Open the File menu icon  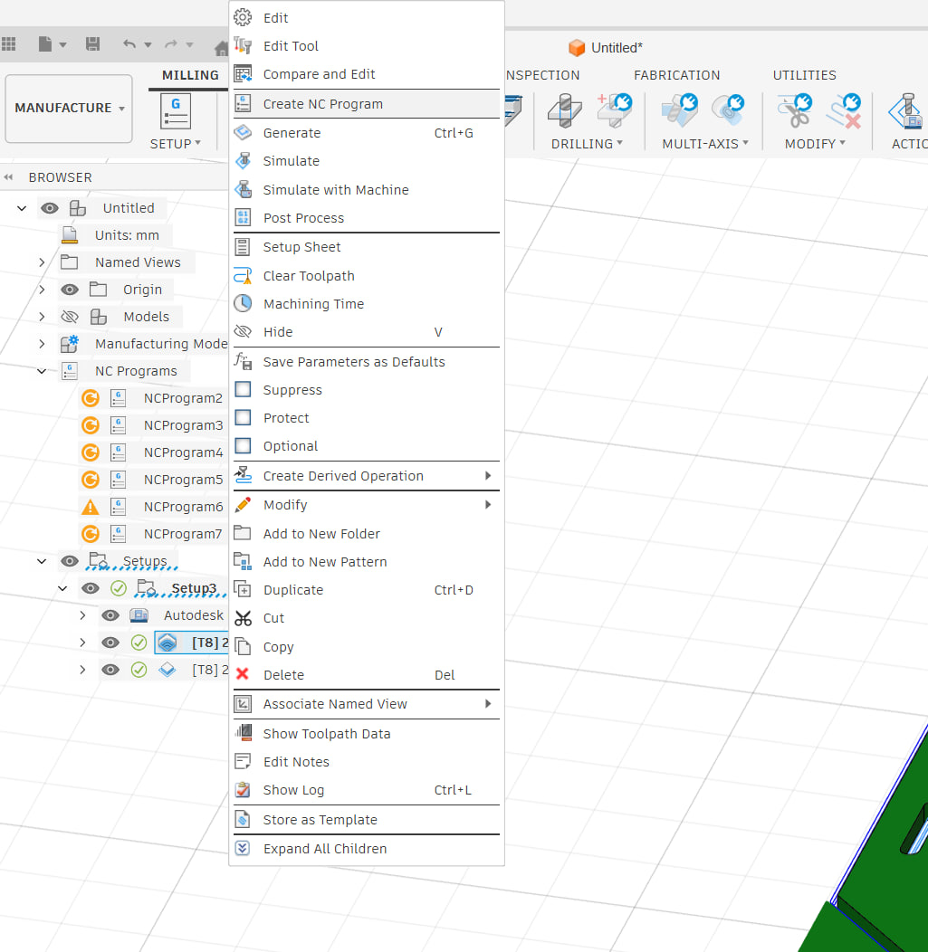point(45,43)
